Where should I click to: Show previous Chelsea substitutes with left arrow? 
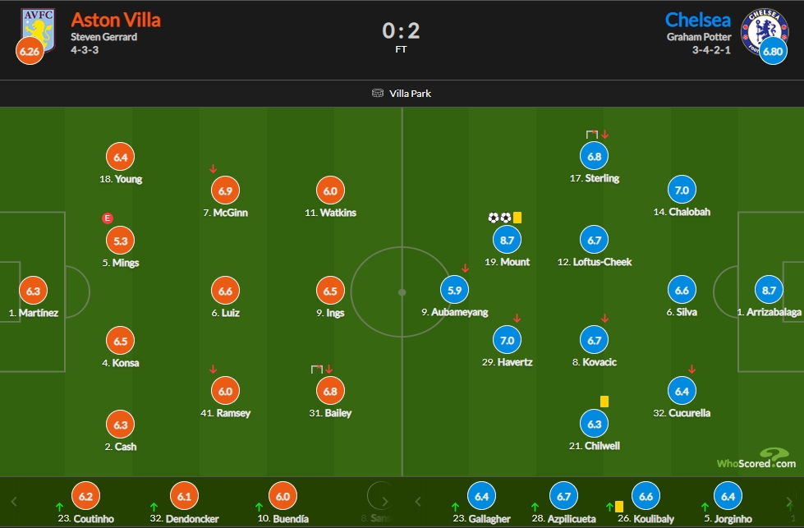click(x=418, y=502)
